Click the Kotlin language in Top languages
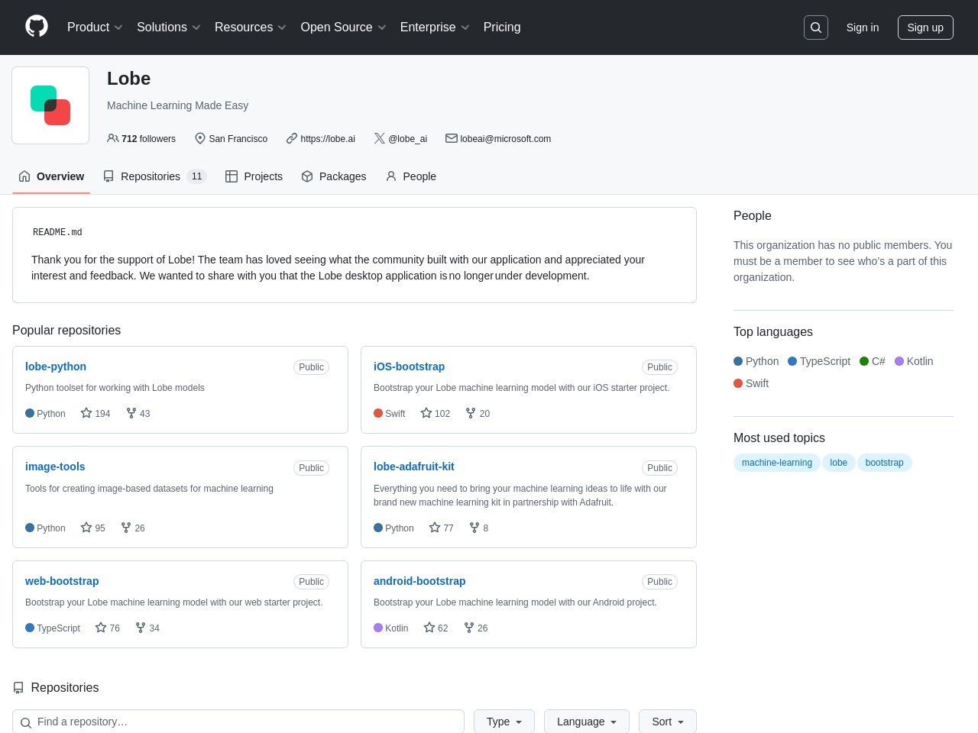The width and height of the screenshot is (978, 733). click(x=914, y=361)
